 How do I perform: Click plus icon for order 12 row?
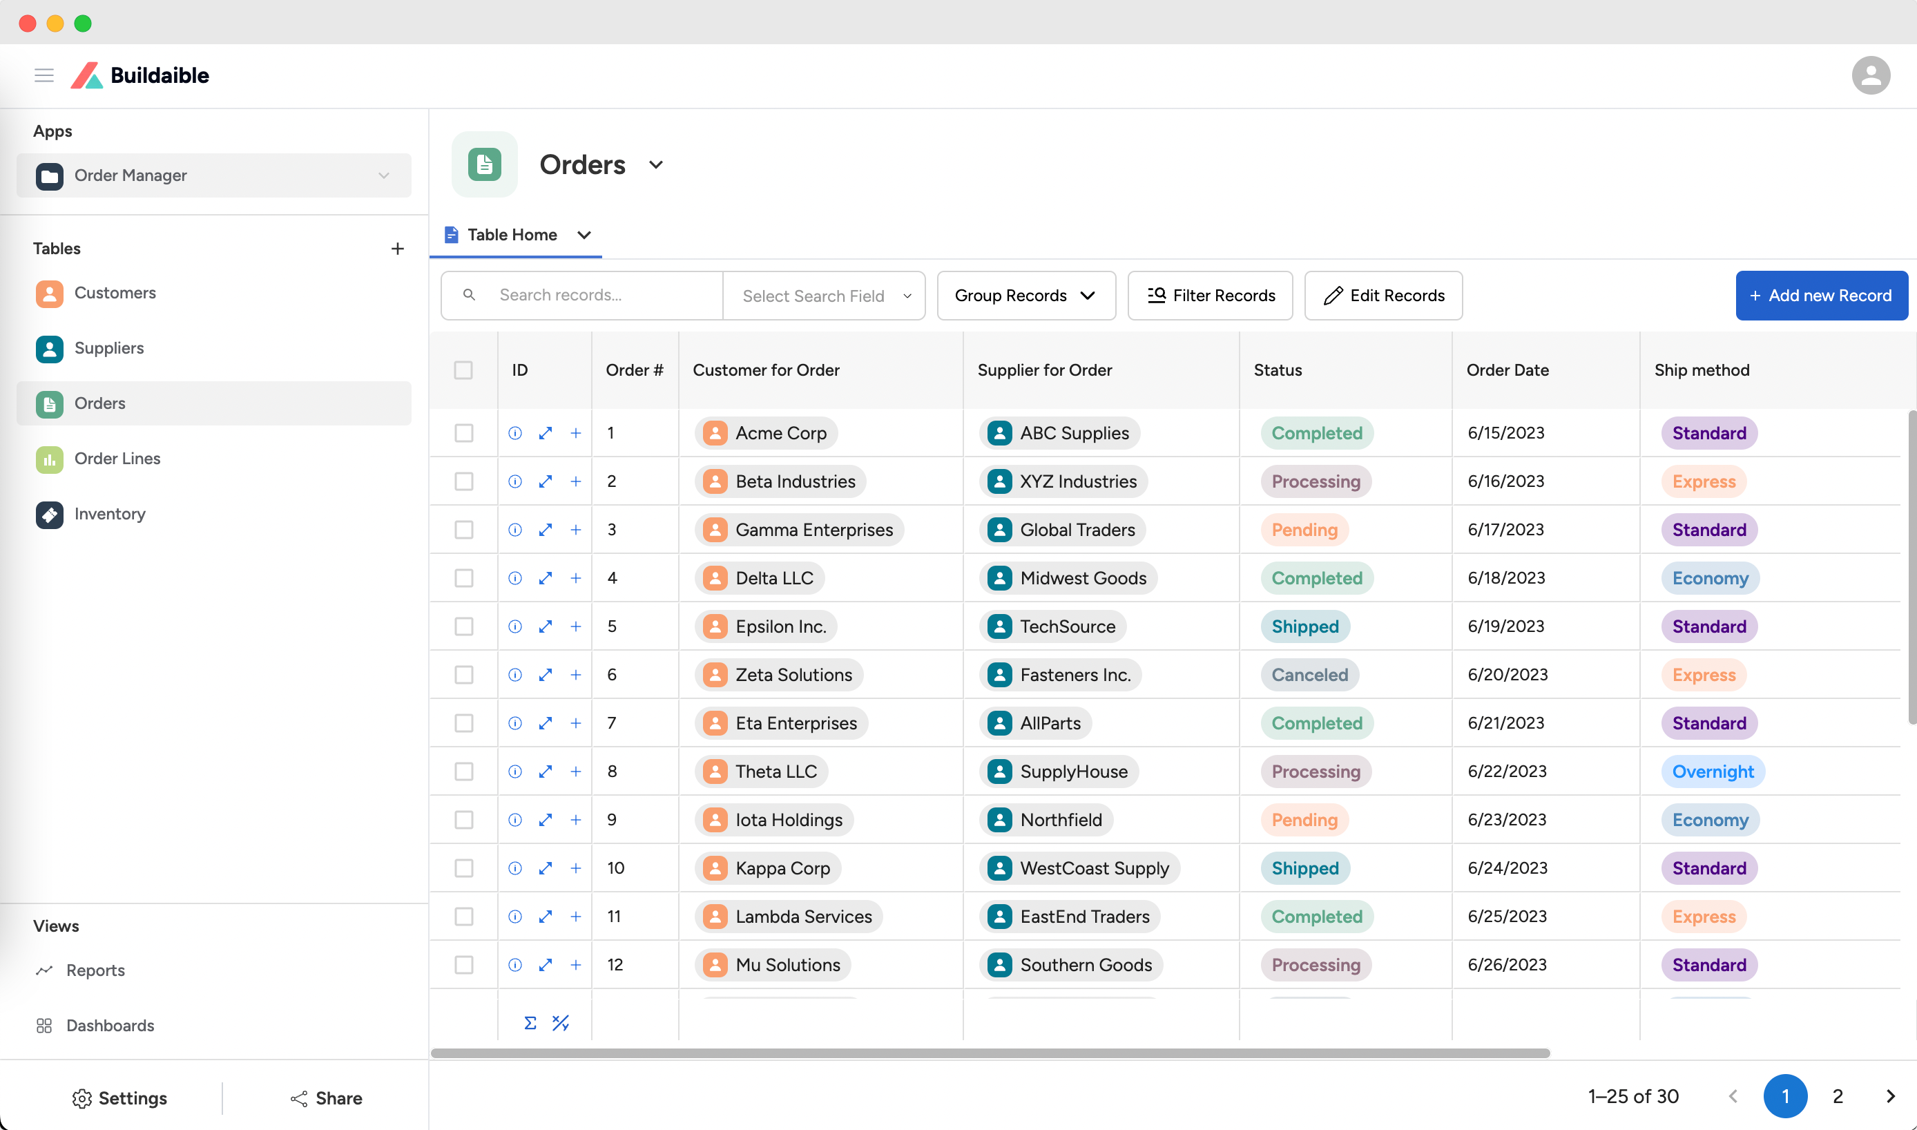(575, 965)
